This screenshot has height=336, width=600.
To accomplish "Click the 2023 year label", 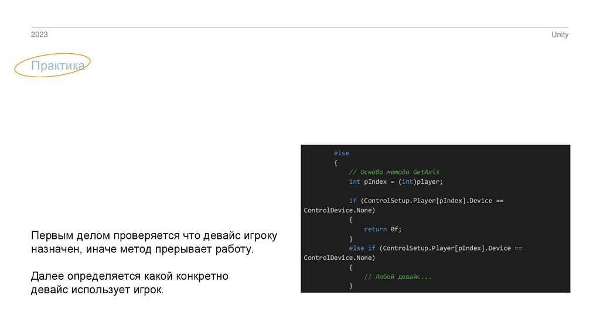I will pos(39,35).
